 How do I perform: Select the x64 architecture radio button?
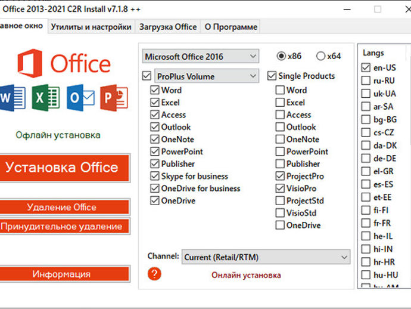coord(320,56)
